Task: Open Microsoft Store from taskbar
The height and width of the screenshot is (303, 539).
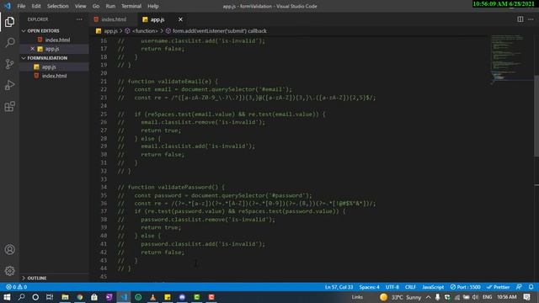Action: tap(94, 297)
